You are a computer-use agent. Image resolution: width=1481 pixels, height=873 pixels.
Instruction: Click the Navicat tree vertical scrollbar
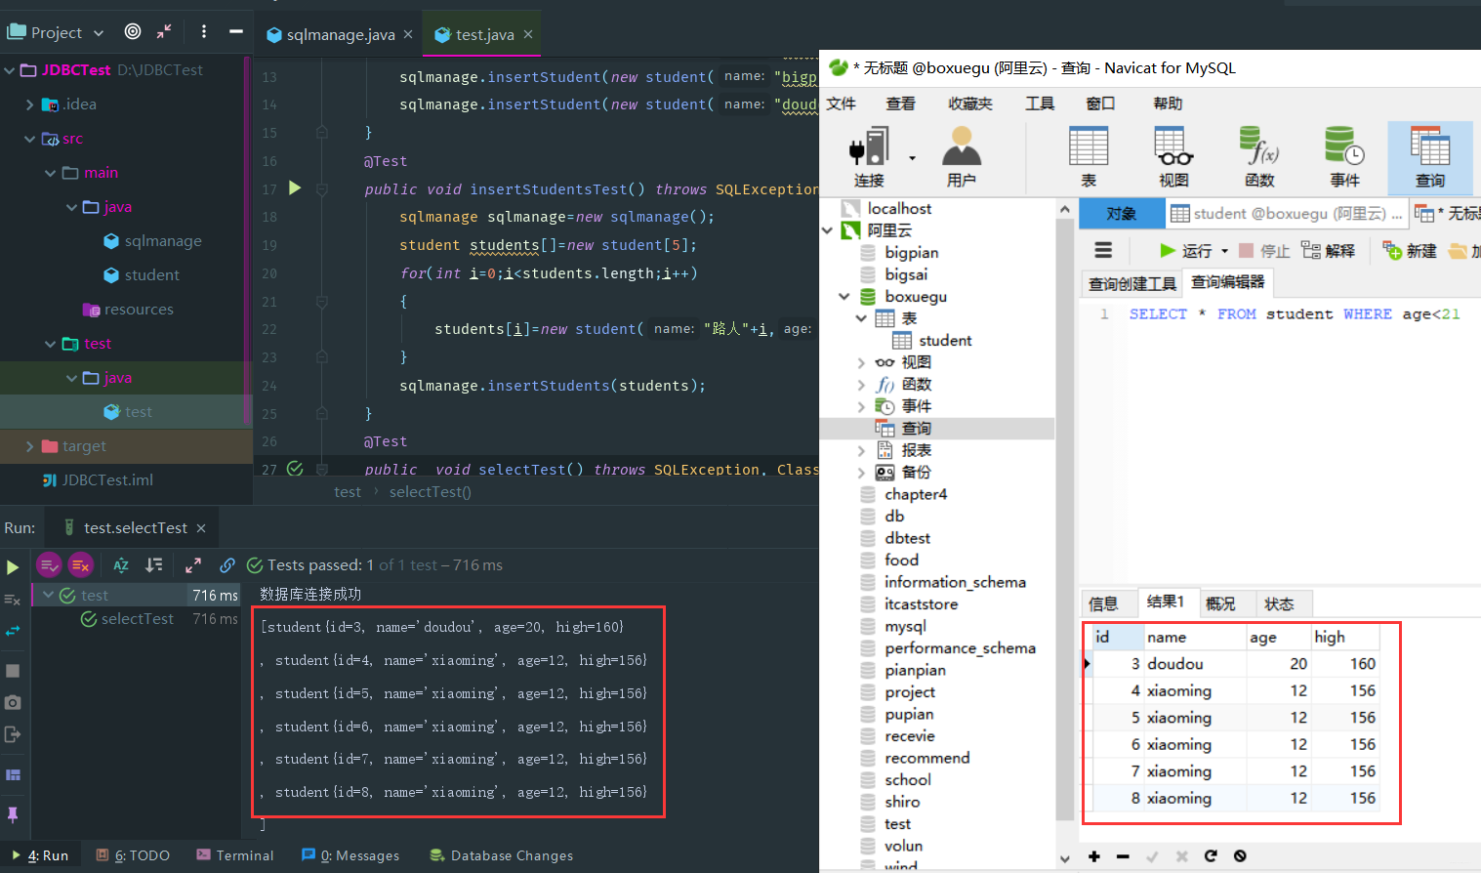(x=1064, y=518)
